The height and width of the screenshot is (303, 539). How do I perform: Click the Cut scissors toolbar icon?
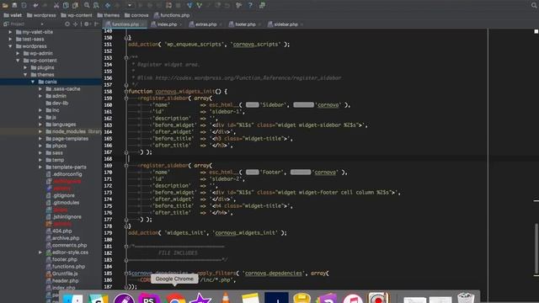pos(56,5)
